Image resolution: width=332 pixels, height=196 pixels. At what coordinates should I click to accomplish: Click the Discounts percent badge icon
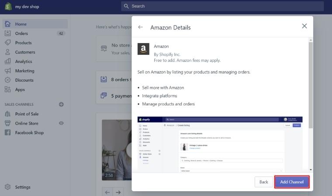[x=7, y=80]
